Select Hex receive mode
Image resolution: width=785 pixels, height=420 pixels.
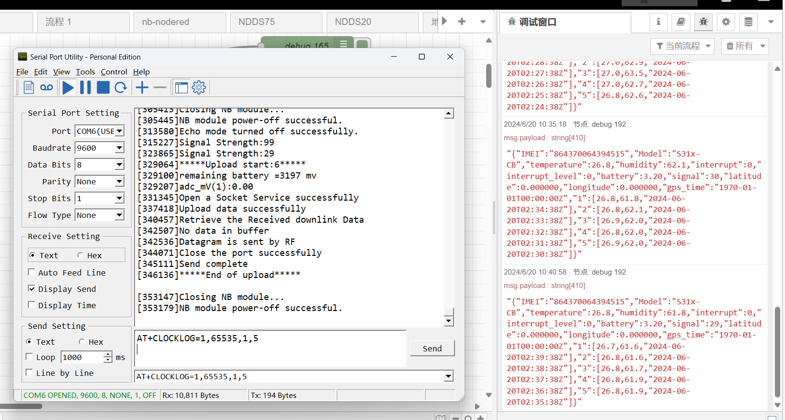click(80, 255)
